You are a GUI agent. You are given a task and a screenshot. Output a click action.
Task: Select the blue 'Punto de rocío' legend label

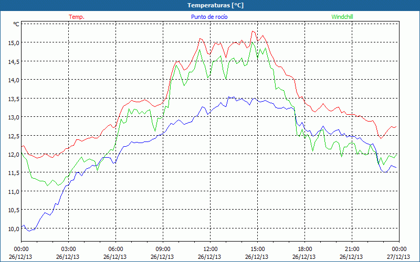click(x=209, y=17)
